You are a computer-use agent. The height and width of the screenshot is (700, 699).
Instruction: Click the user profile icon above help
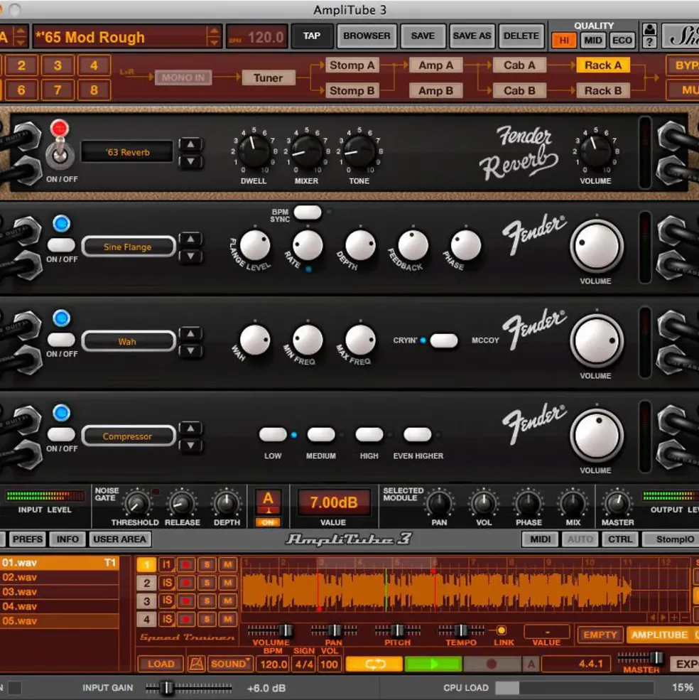[649, 29]
